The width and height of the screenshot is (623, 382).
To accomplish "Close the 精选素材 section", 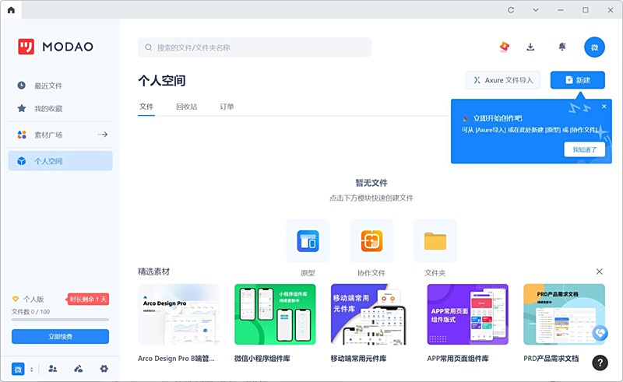I will pyautogui.click(x=599, y=272).
